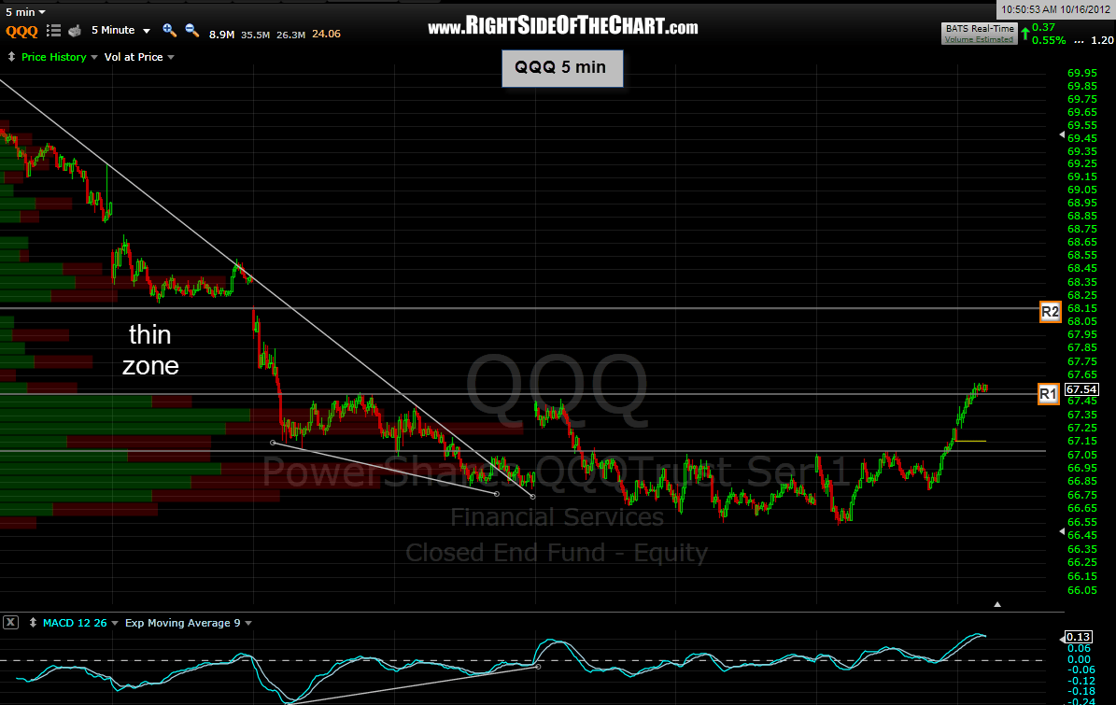Click the QQQ 5 min title box

pos(562,68)
